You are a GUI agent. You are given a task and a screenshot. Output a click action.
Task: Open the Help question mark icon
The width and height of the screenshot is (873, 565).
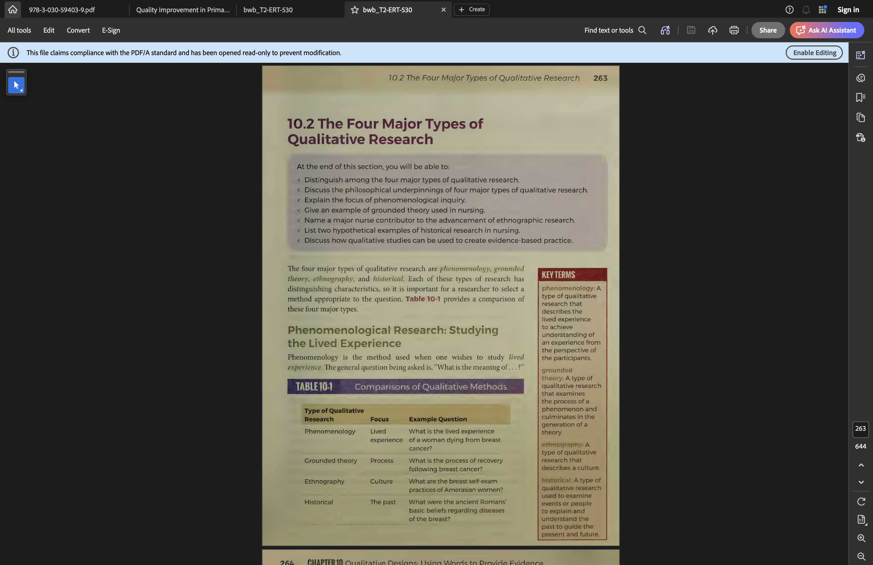point(789,9)
